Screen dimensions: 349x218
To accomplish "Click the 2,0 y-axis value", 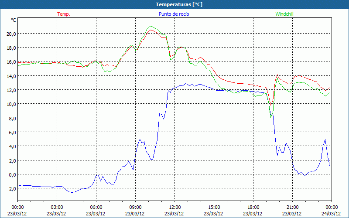I will [13, 160].
